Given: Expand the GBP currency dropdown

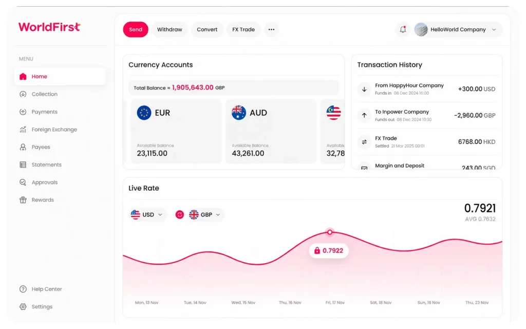Looking at the screenshot, I should [x=204, y=214].
